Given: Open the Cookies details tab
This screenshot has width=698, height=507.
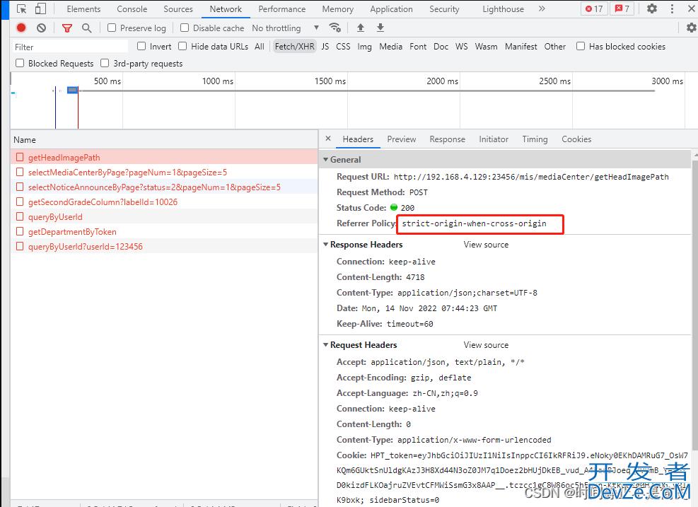Looking at the screenshot, I should tap(576, 139).
